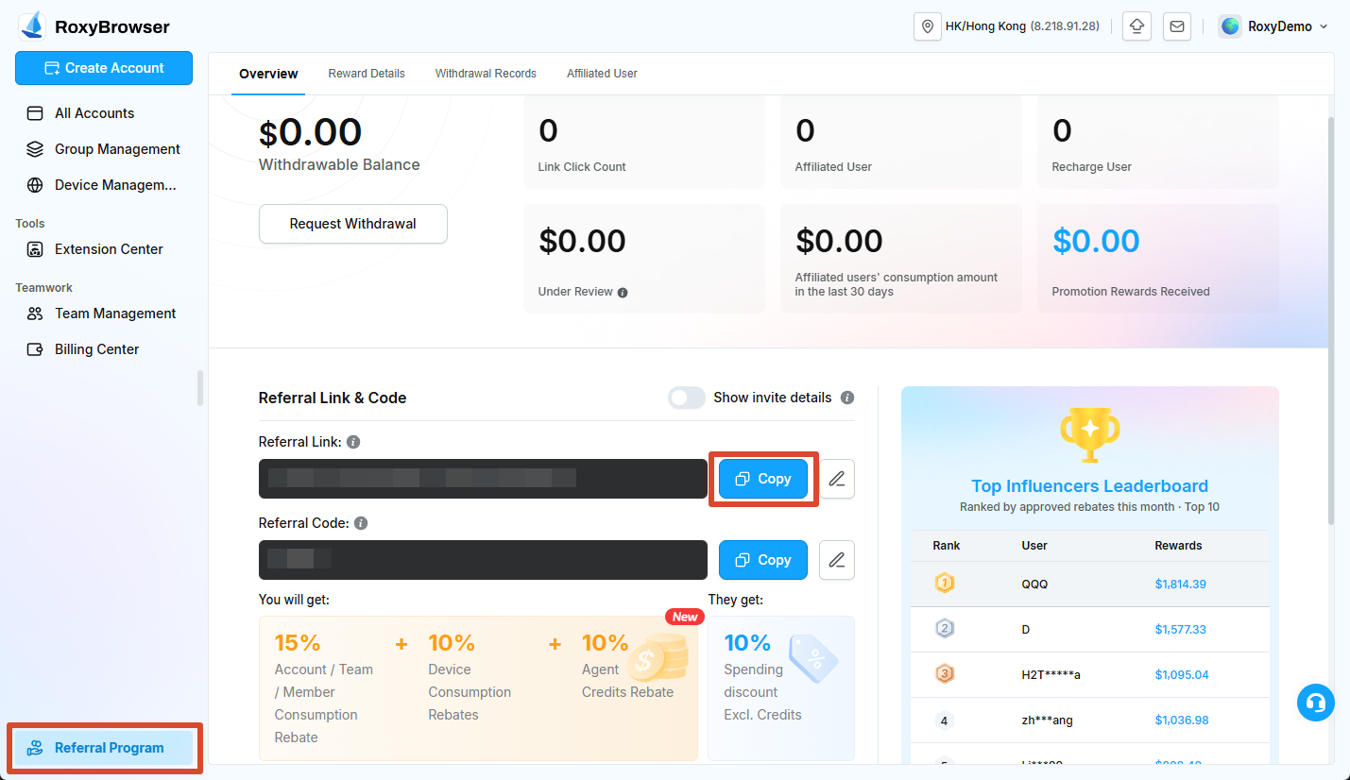Click the Referral Program hand icon

tap(35, 748)
